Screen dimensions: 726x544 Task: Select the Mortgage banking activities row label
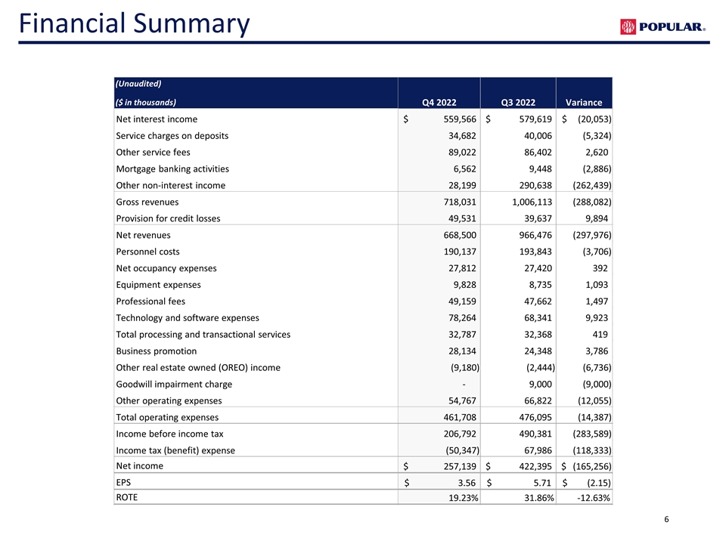(172, 169)
